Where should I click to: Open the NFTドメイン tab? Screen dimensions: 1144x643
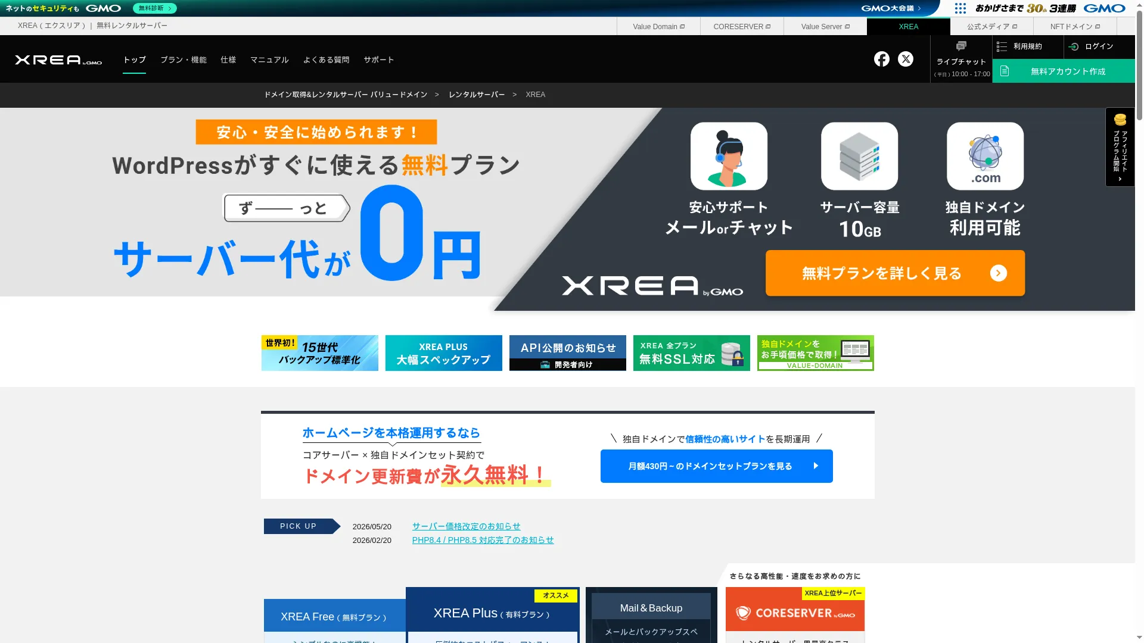(x=1075, y=27)
